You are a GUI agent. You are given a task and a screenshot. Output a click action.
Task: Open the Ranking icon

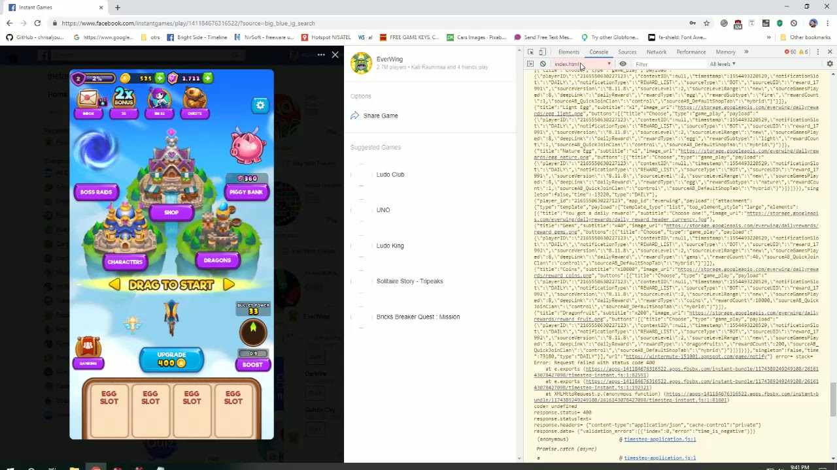(x=88, y=352)
